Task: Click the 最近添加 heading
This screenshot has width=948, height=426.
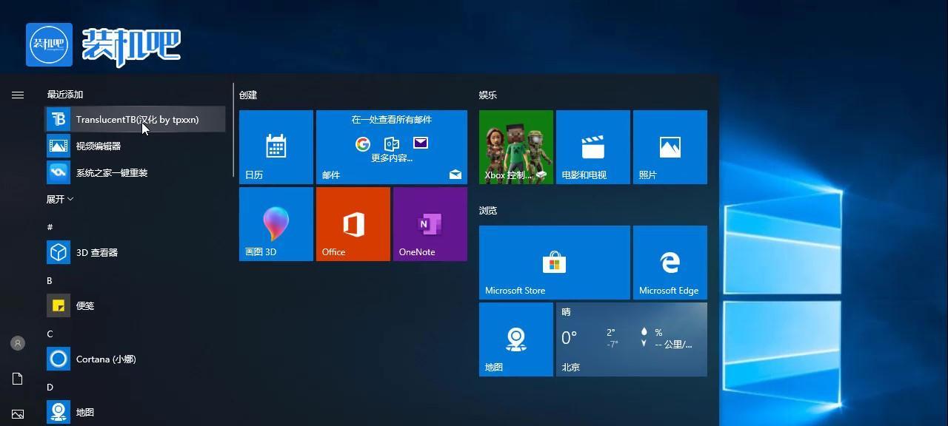Action: click(65, 95)
